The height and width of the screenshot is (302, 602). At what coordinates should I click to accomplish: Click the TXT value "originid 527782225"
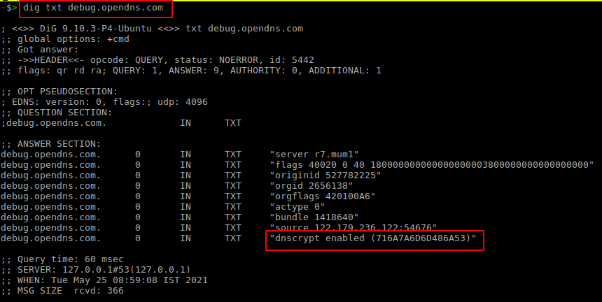coord(325,175)
